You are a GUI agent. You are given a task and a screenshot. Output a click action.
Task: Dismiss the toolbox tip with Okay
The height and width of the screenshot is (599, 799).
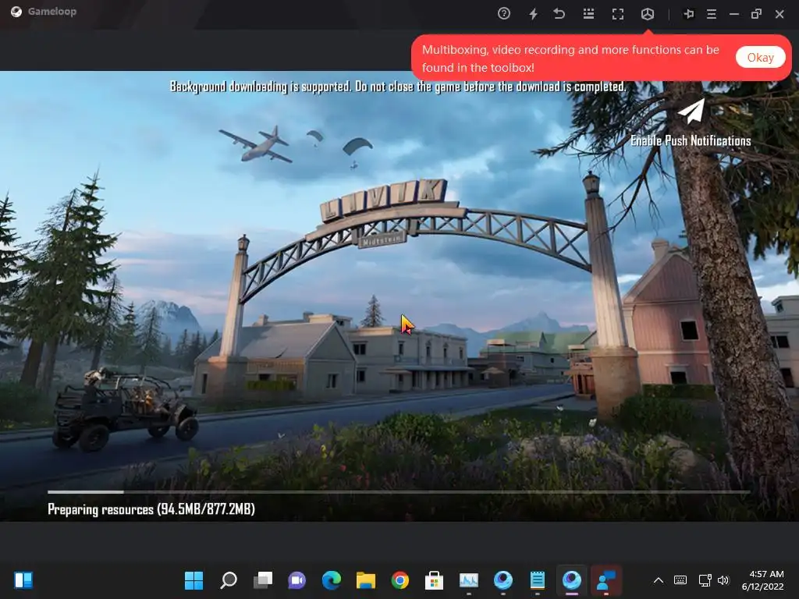coord(760,58)
